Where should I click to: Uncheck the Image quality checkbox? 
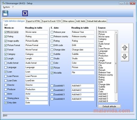(x=6, y=41)
